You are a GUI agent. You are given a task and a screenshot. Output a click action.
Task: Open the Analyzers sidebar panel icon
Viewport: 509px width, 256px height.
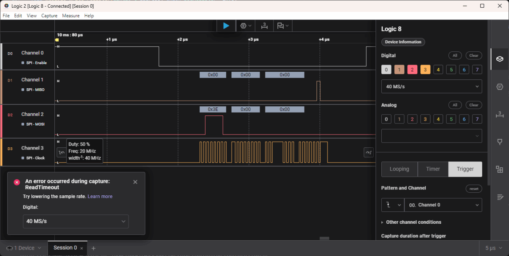tap(500, 87)
